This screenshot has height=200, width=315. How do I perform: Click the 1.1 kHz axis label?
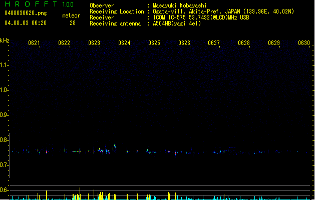click(x=4, y=65)
